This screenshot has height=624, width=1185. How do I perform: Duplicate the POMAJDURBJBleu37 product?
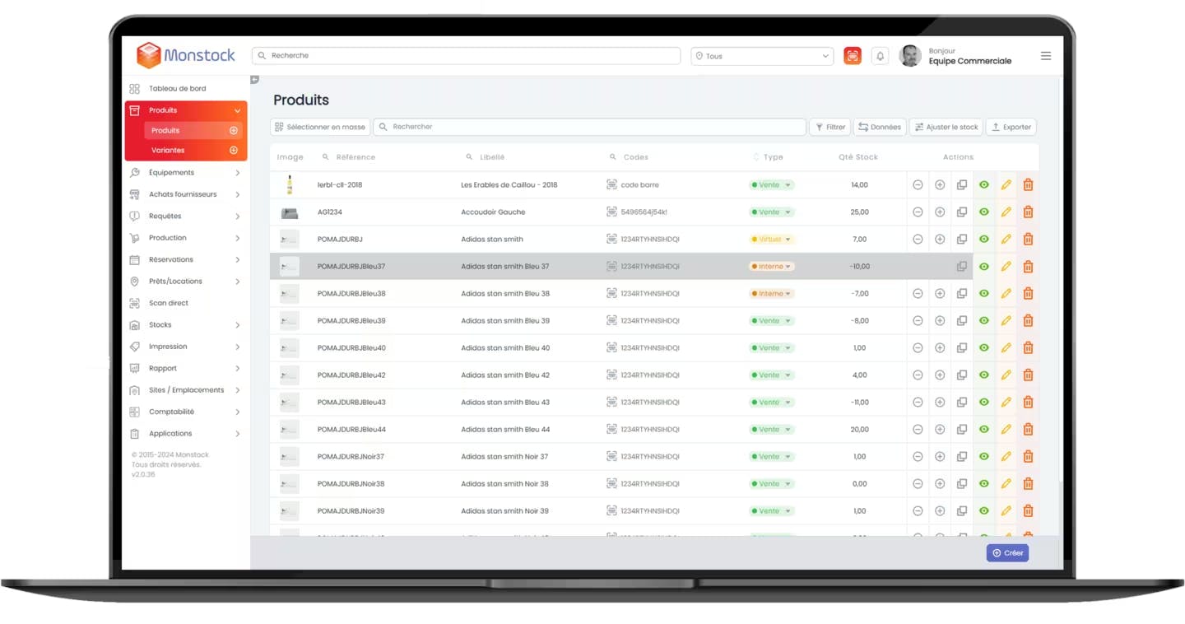[x=961, y=267]
